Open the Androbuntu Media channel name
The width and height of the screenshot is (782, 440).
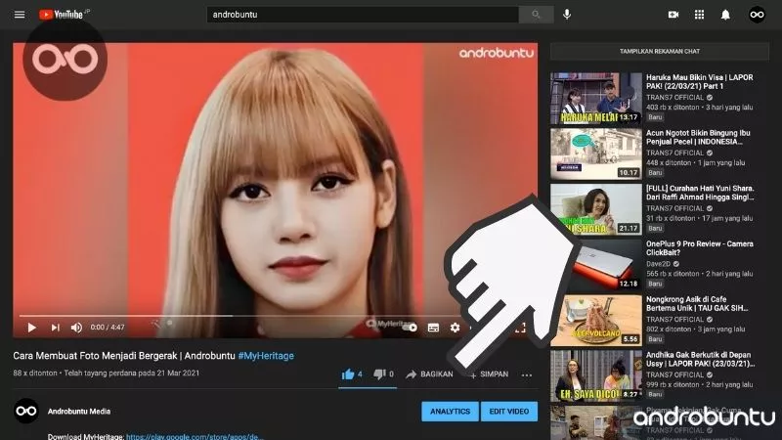[x=79, y=412]
